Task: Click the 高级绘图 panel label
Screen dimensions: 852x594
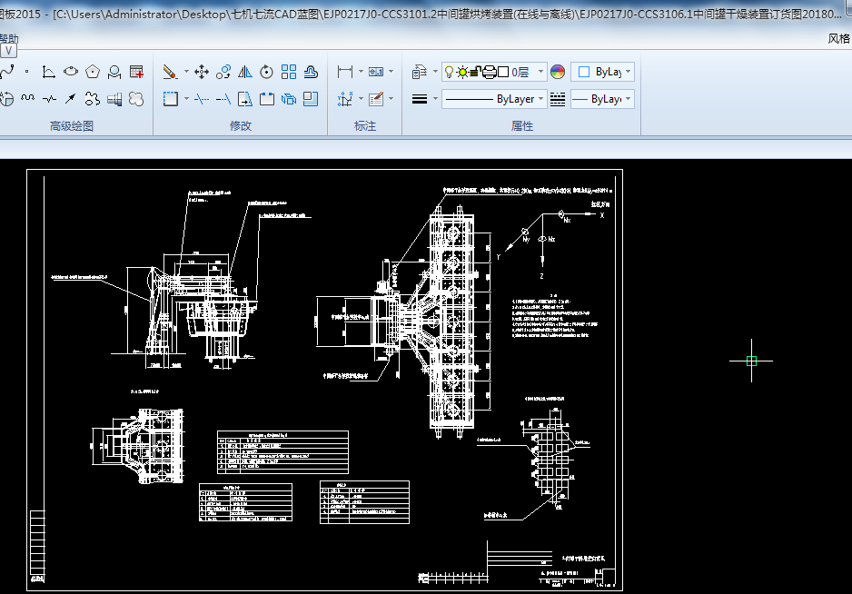Action: 72,126
